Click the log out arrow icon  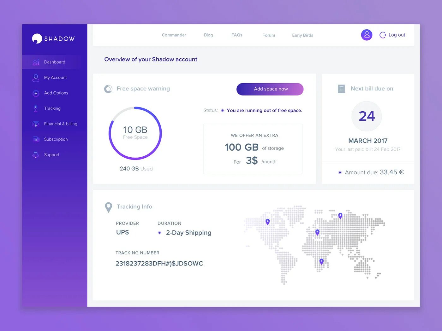click(x=383, y=35)
